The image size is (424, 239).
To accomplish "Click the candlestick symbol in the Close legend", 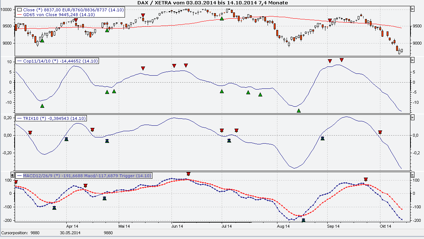I will tap(19, 10).
